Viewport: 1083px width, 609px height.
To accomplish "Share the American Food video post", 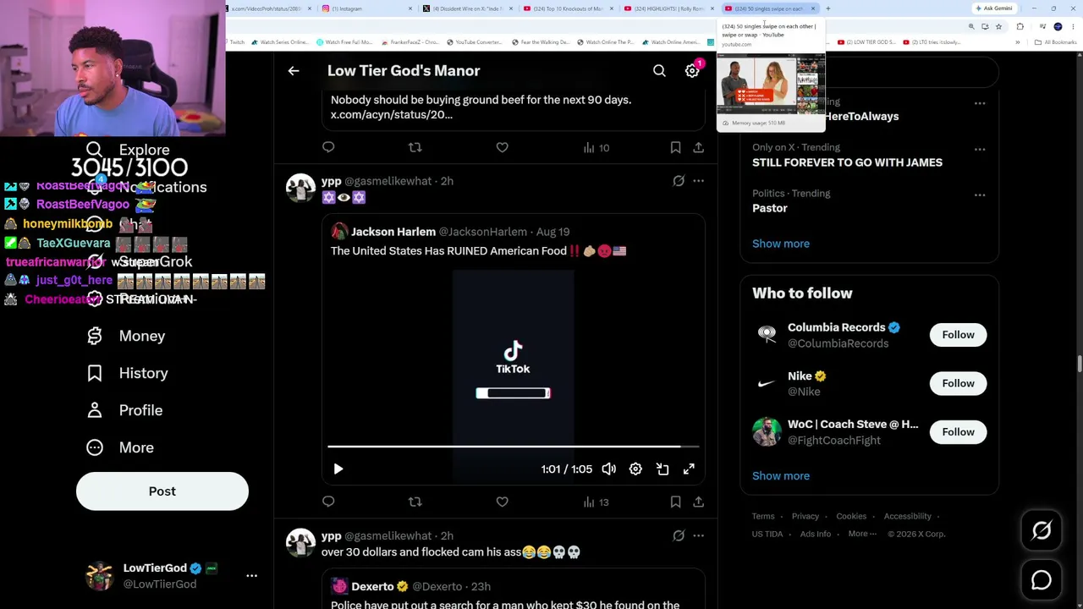I will [x=698, y=502].
